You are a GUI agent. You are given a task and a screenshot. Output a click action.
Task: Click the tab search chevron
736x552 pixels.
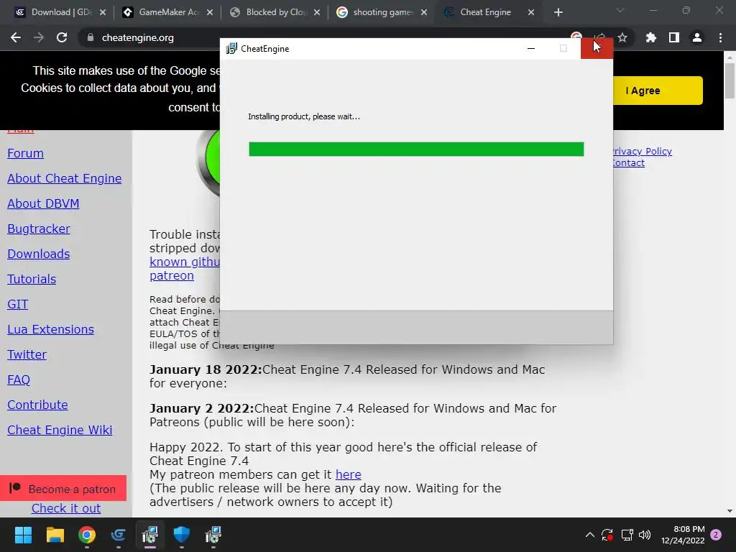tap(620, 10)
